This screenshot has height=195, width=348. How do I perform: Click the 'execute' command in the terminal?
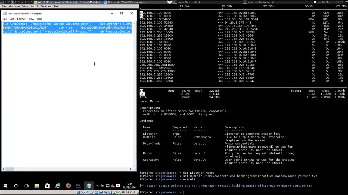click(x=189, y=179)
